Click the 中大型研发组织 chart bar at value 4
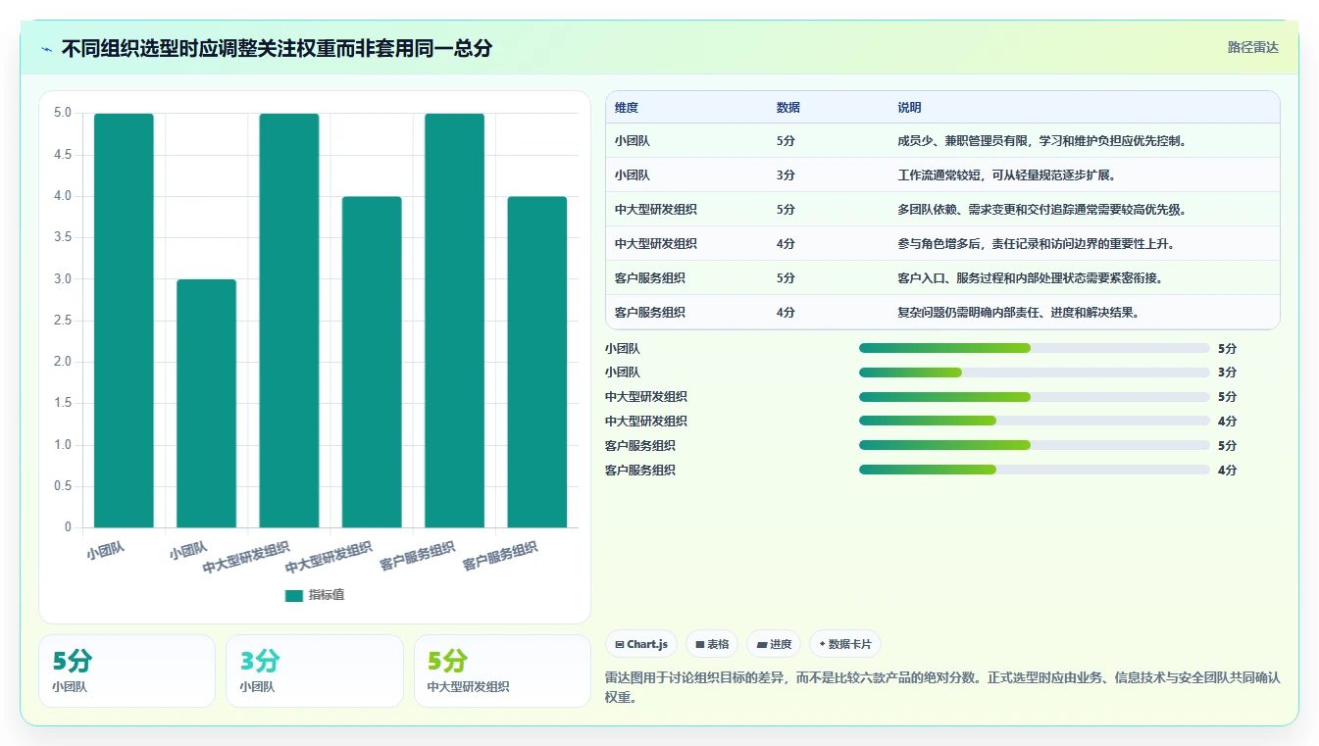The height and width of the screenshot is (746, 1319). (x=372, y=362)
